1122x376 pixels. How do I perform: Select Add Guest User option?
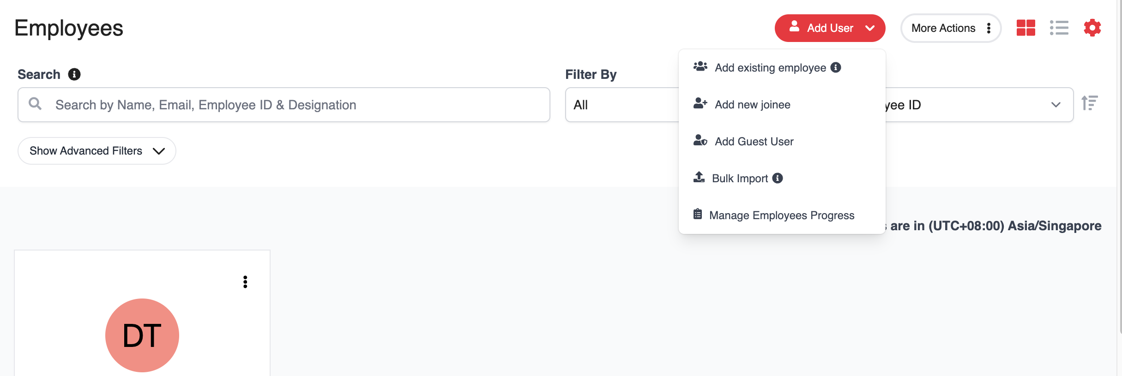pos(754,142)
